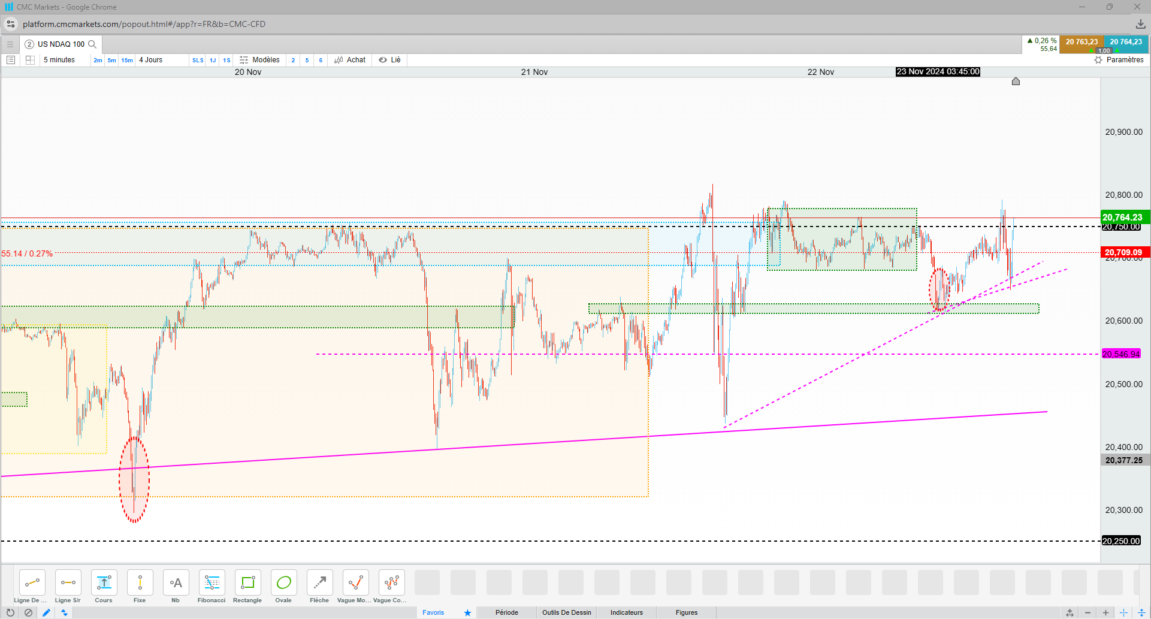This screenshot has width=1151, height=619.
Task: Click Chrome's download icon in address bar
Action: click(1140, 24)
